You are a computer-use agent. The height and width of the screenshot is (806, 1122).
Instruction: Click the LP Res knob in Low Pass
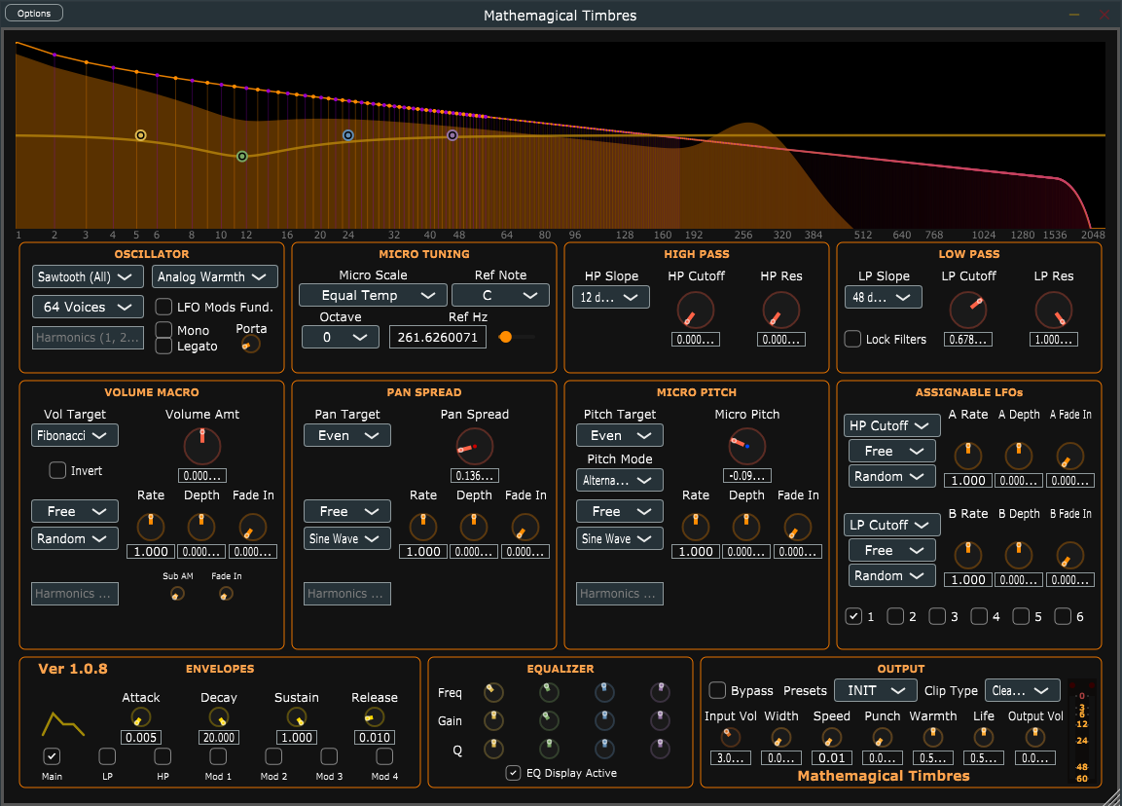coord(1053,311)
